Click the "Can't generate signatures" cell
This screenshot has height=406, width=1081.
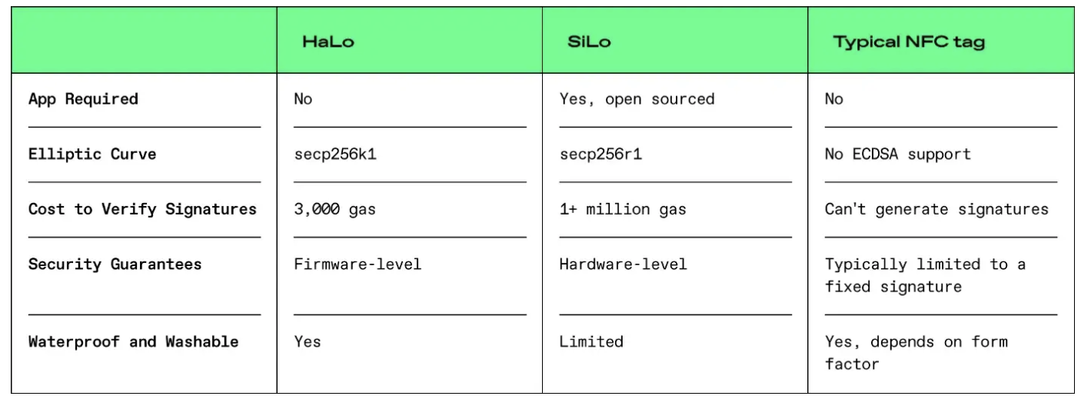[x=936, y=209]
